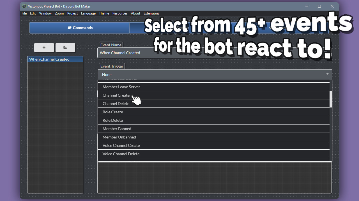Create a new event using the plus icon

pos(44,47)
